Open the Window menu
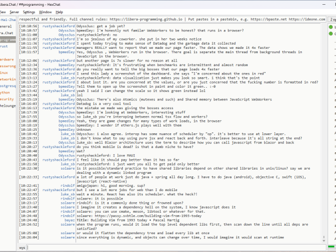 coord(46,12)
